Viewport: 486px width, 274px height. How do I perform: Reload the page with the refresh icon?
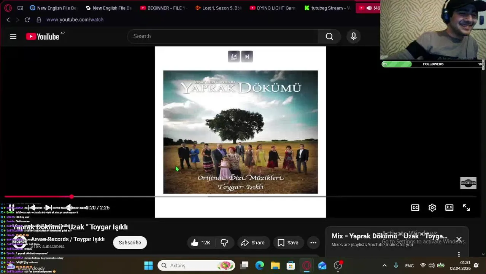click(x=27, y=20)
